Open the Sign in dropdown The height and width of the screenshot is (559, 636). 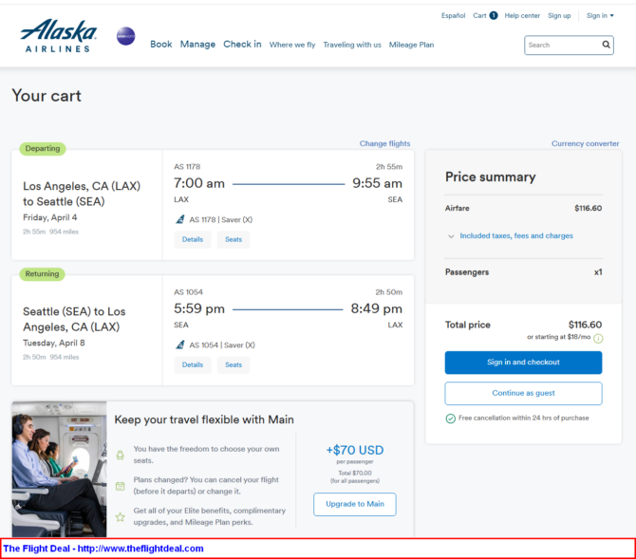click(600, 15)
